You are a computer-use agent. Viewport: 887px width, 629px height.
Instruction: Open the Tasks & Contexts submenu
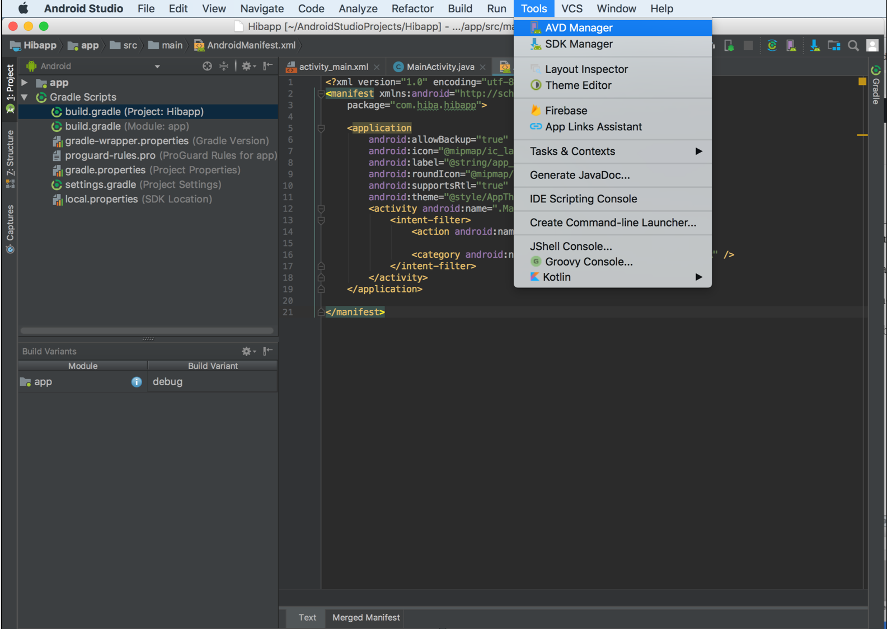613,152
